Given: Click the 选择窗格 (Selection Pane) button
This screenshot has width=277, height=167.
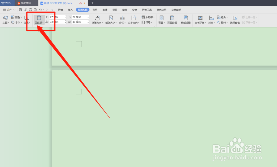Looking at the screenshot, I should click(x=235, y=20).
